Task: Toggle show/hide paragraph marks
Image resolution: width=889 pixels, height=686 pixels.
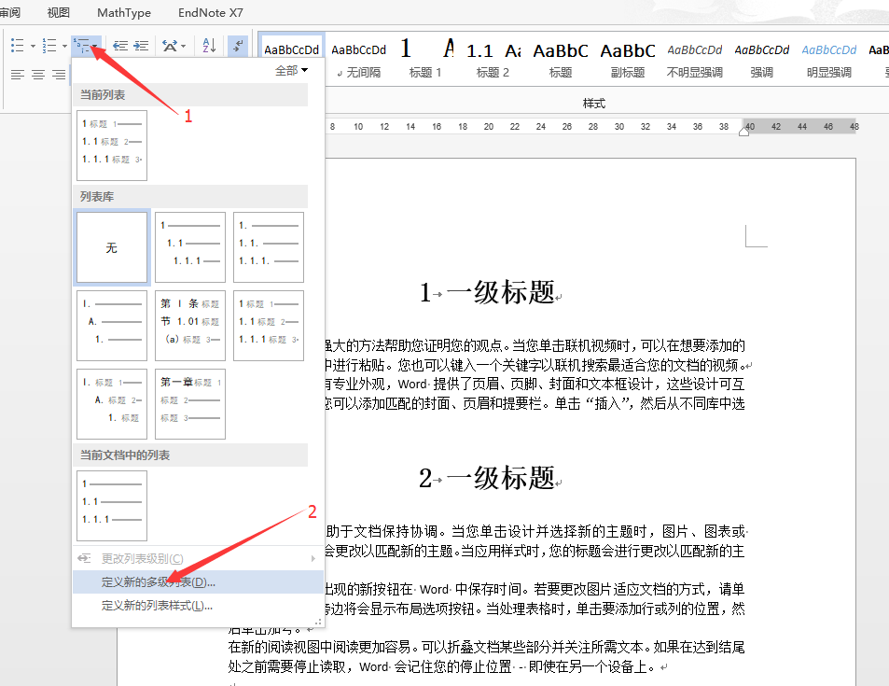Action: tap(238, 46)
